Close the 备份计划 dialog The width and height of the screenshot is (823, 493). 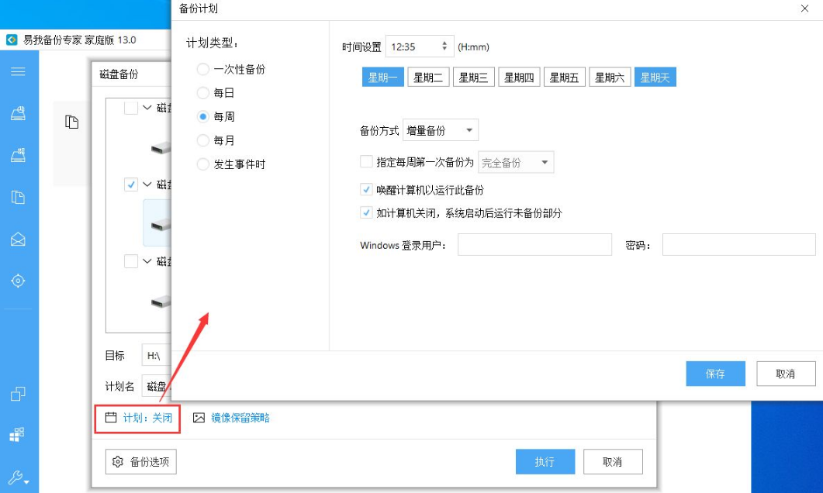pyautogui.click(x=804, y=9)
